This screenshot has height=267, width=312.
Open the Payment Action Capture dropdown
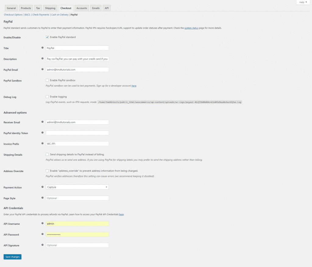click(77, 187)
